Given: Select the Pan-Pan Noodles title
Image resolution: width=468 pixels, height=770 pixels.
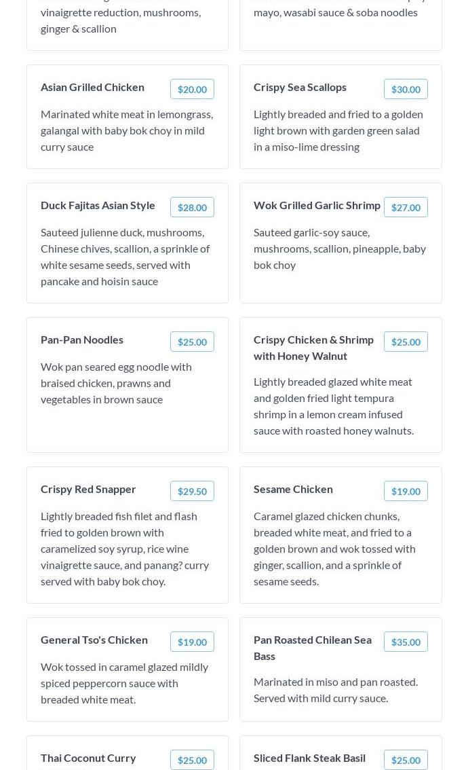Looking at the screenshot, I should (82, 340).
